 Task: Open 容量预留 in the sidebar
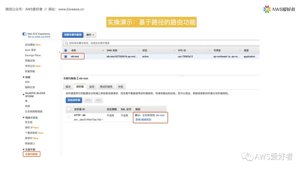(x=30, y=71)
